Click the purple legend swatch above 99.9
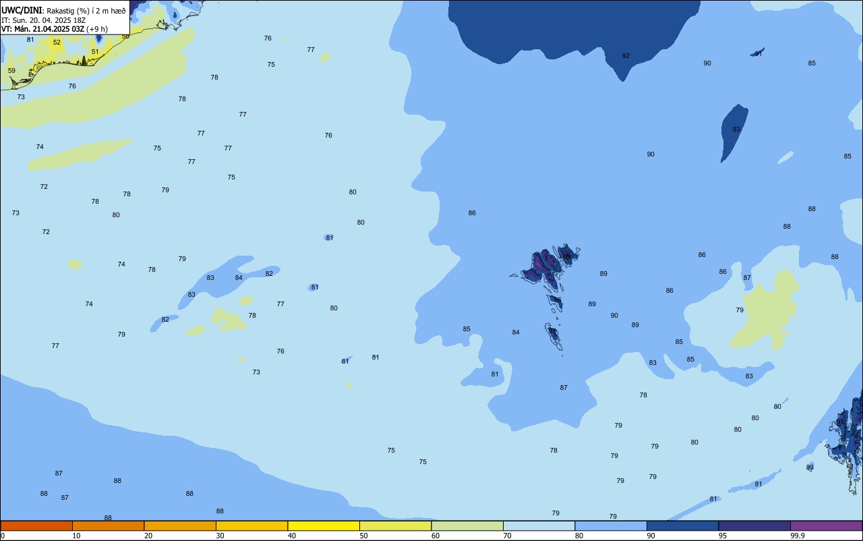This screenshot has width=863, height=541. click(826, 525)
